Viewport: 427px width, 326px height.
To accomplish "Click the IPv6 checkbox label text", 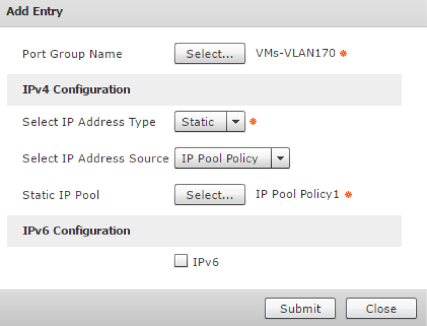I will pyautogui.click(x=207, y=262).
